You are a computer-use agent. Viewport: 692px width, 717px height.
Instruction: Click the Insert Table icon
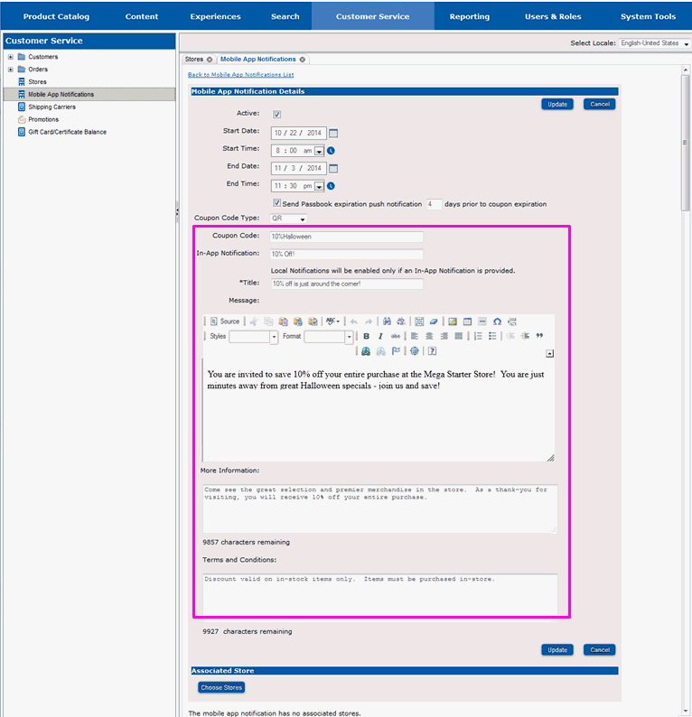pyautogui.click(x=467, y=321)
